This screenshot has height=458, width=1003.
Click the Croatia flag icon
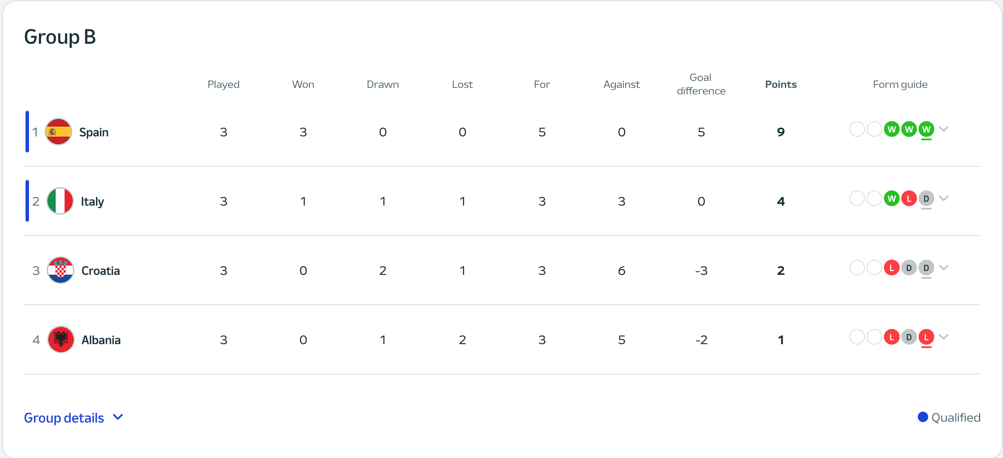[x=61, y=270]
